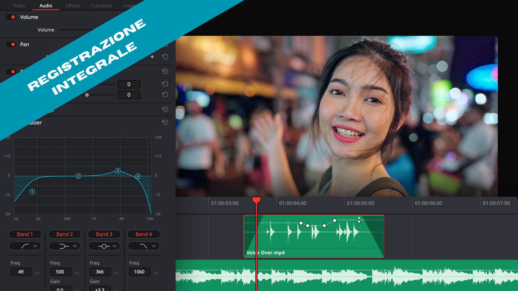Reset the Pan section with its reset icon

(165, 57)
